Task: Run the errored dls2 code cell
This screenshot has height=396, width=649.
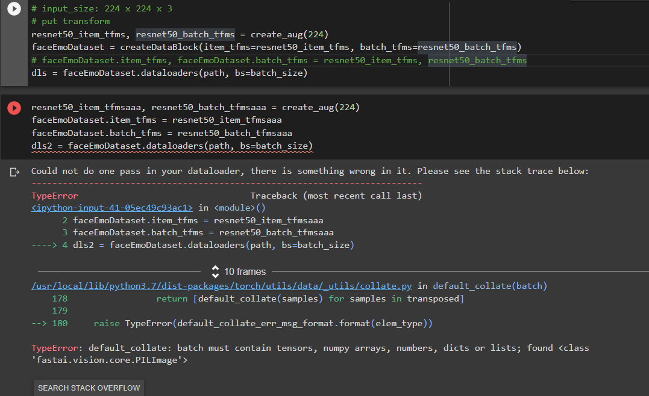Action: [x=13, y=108]
